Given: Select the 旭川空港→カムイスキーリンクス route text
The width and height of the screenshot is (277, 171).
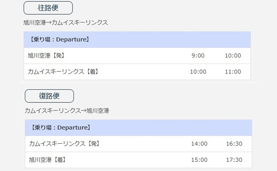Looking at the screenshot, I should click(66, 23).
